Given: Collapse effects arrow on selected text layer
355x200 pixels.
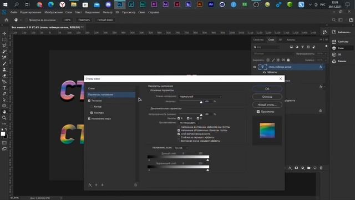Looking at the screenshot, I should point(324,67).
